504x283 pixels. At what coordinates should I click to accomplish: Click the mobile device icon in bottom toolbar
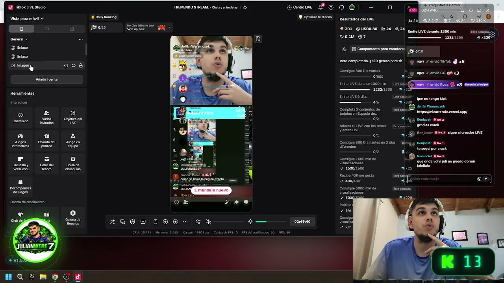tap(155, 222)
